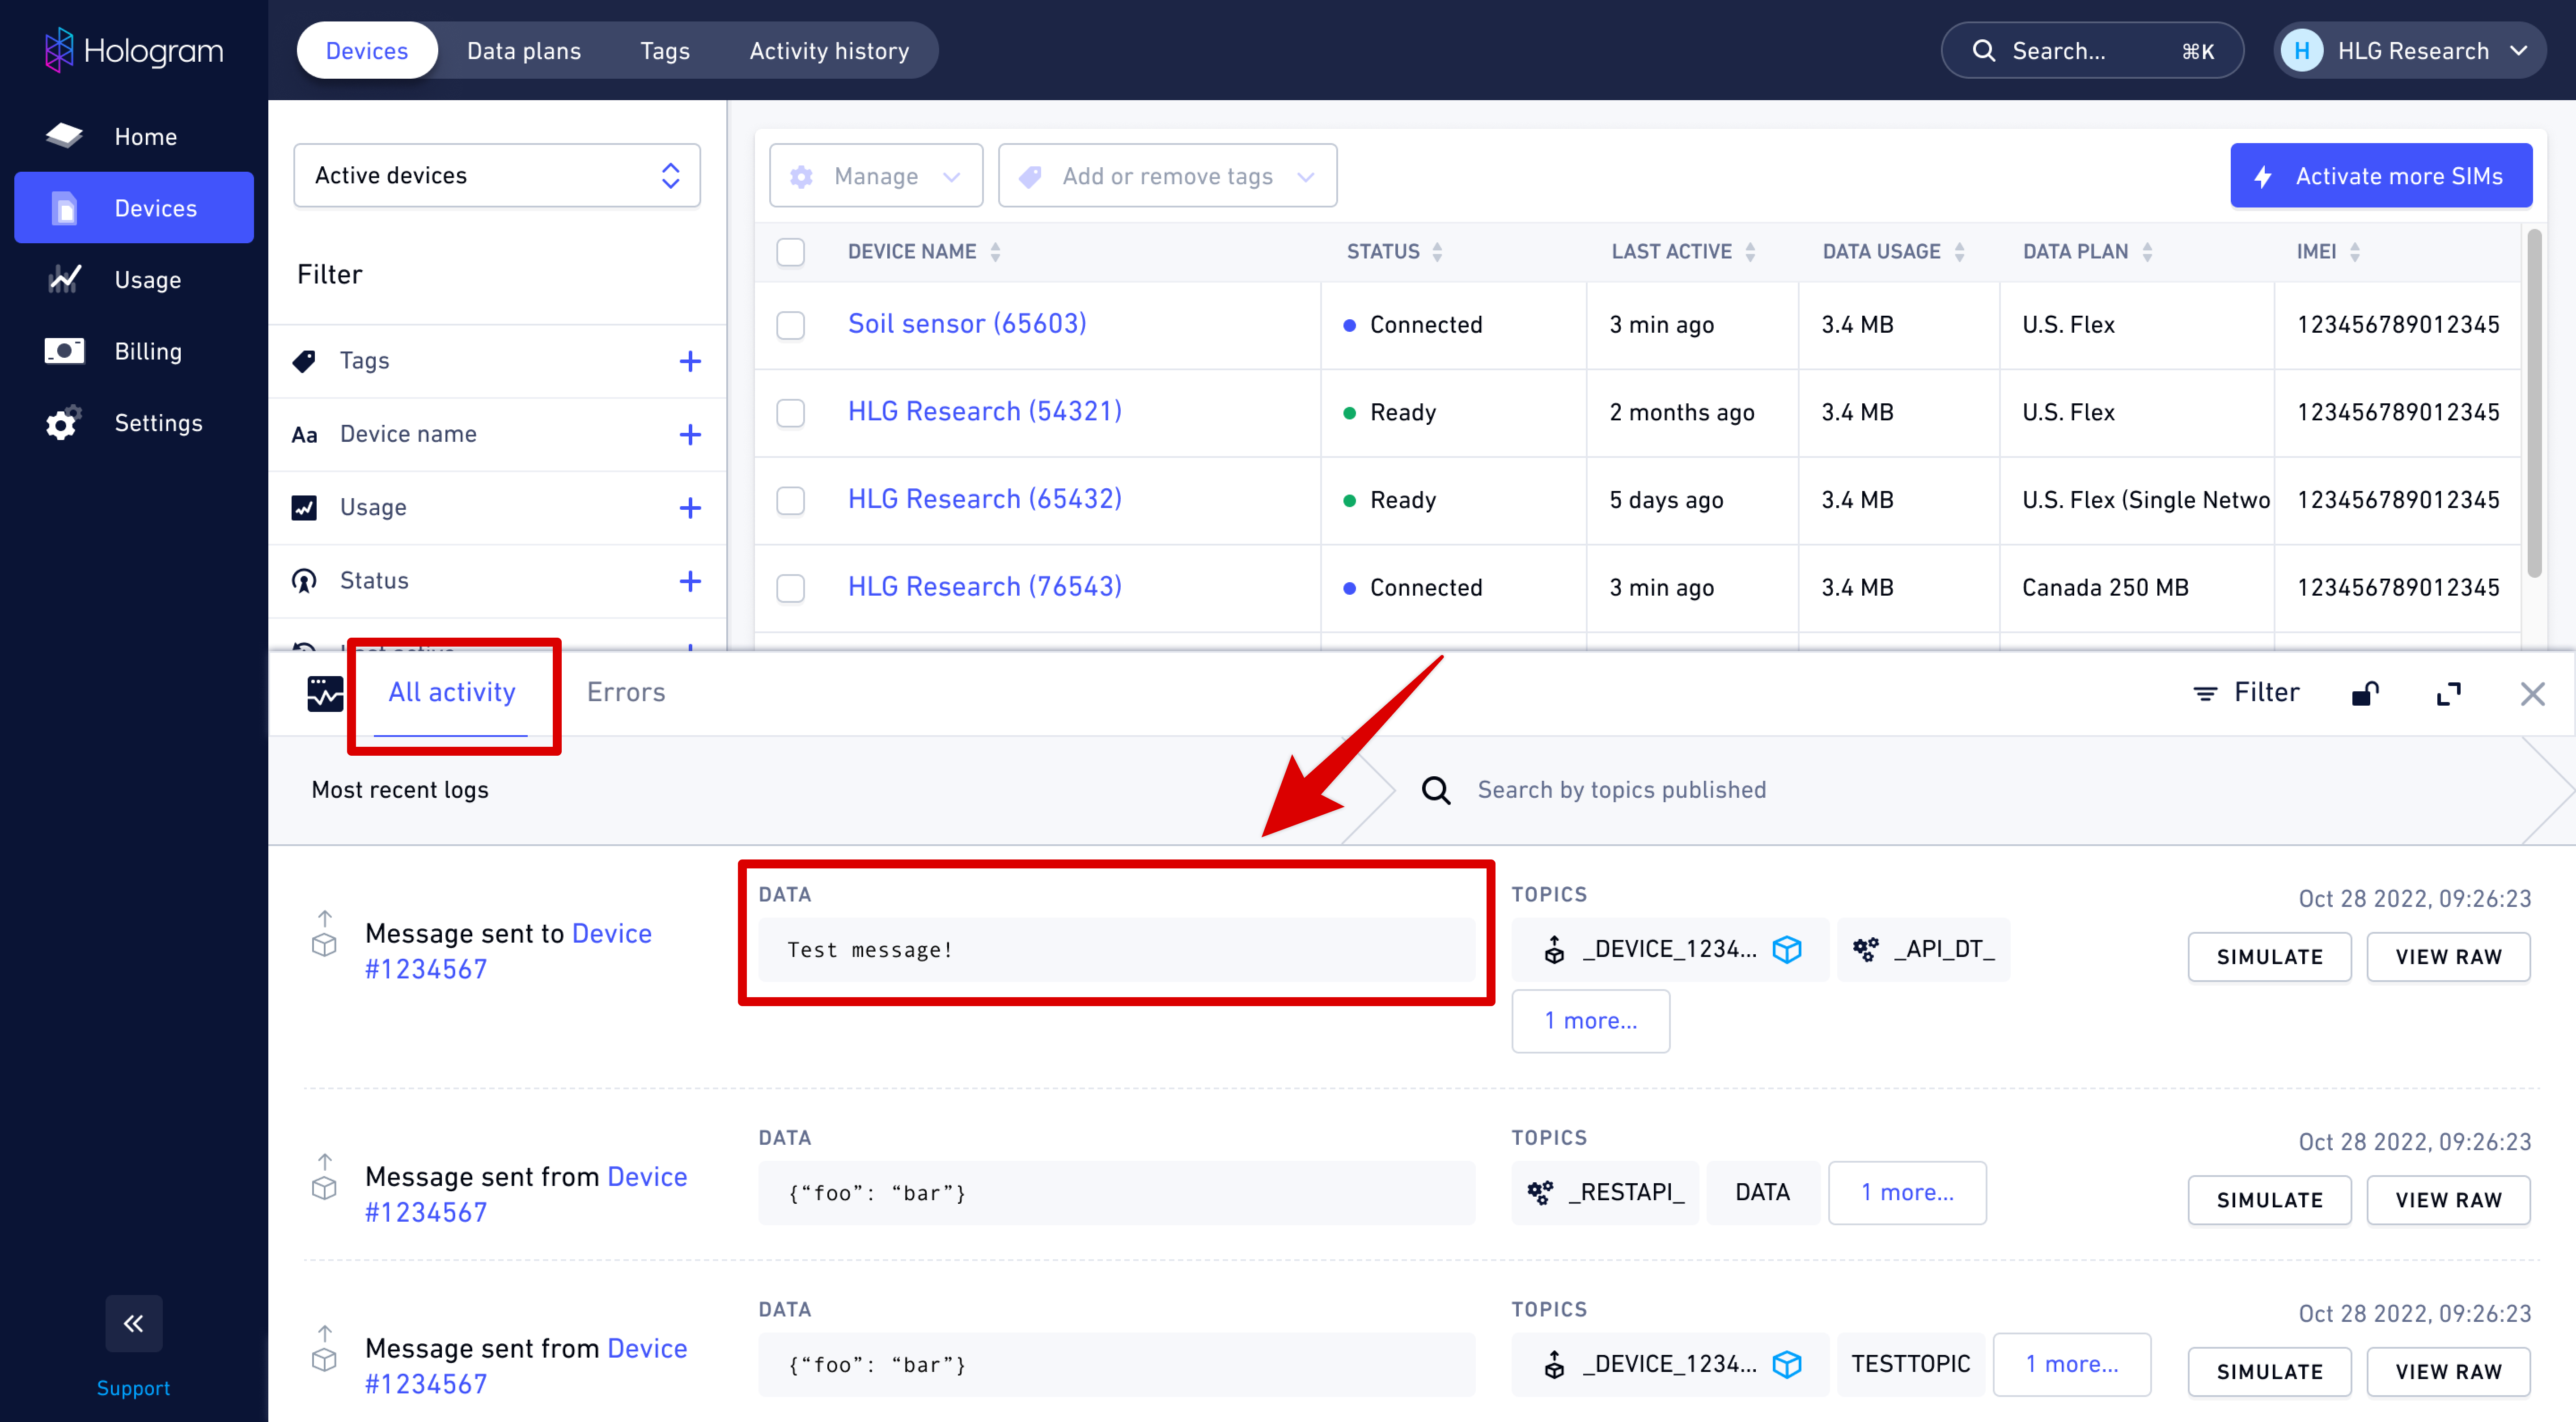The width and height of the screenshot is (2576, 1422).
Task: Click the _API_DT_ topic icon
Action: coord(1865,949)
